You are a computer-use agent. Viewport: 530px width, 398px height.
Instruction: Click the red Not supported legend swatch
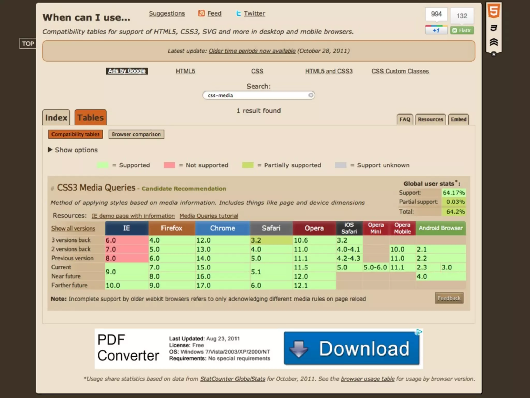pos(169,165)
